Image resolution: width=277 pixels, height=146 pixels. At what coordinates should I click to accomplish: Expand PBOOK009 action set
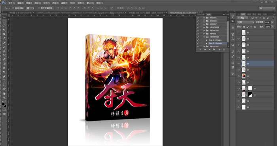point(204,30)
